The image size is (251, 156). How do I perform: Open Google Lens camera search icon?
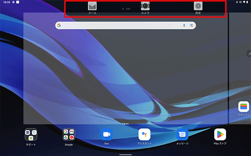(x=192, y=25)
